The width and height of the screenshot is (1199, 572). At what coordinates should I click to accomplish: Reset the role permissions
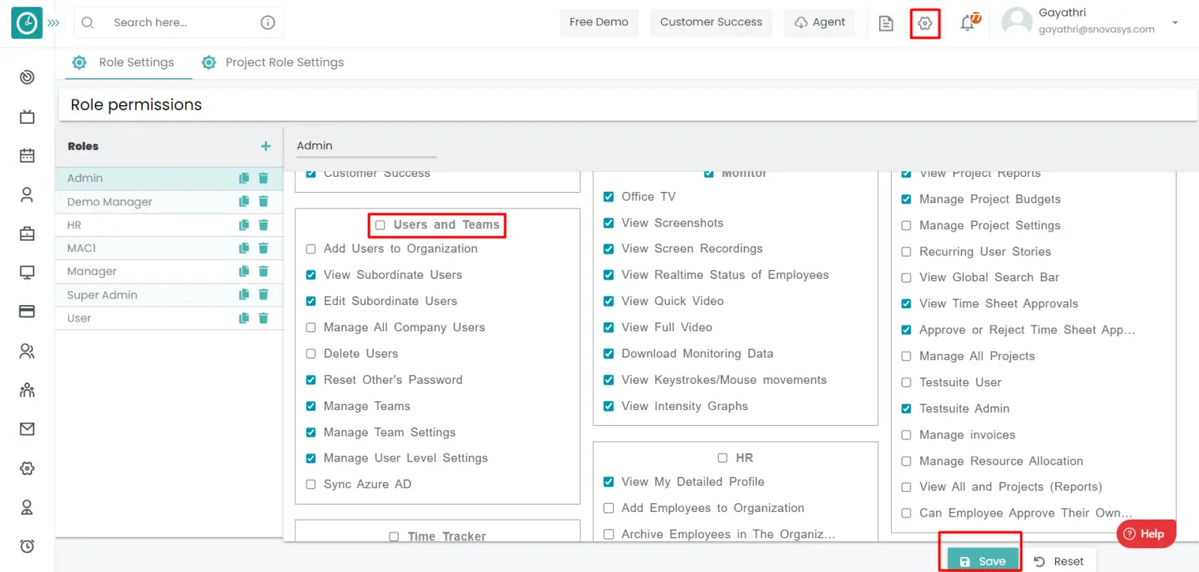coord(1058,562)
